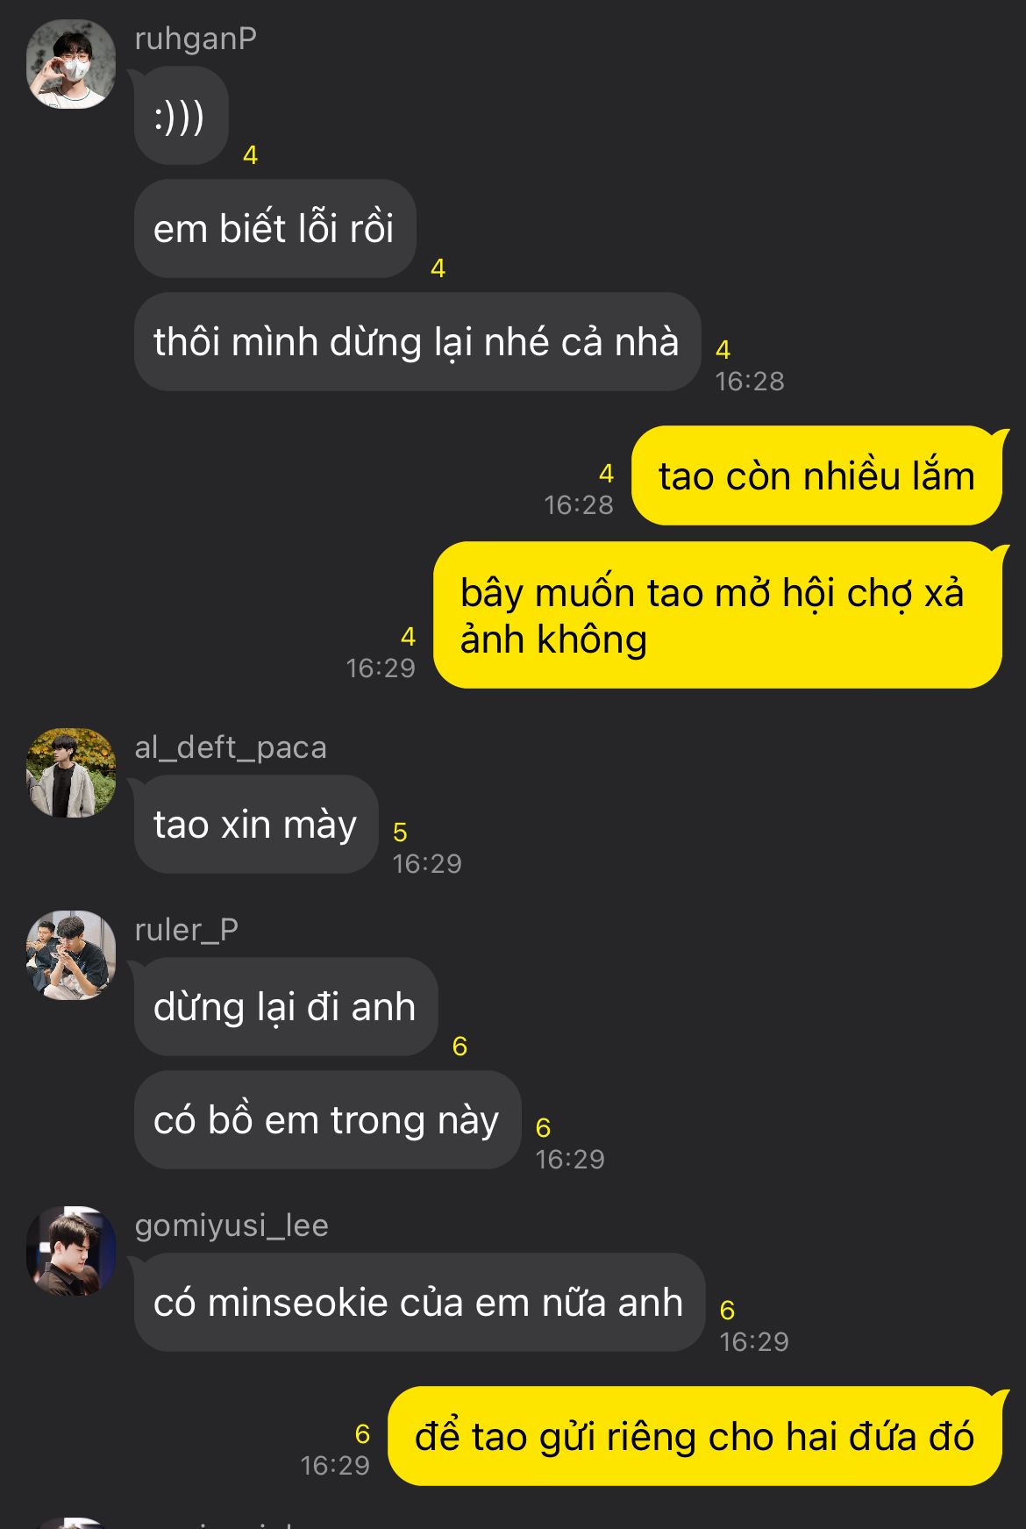Open ruhganP's profile picture

pos(71,64)
